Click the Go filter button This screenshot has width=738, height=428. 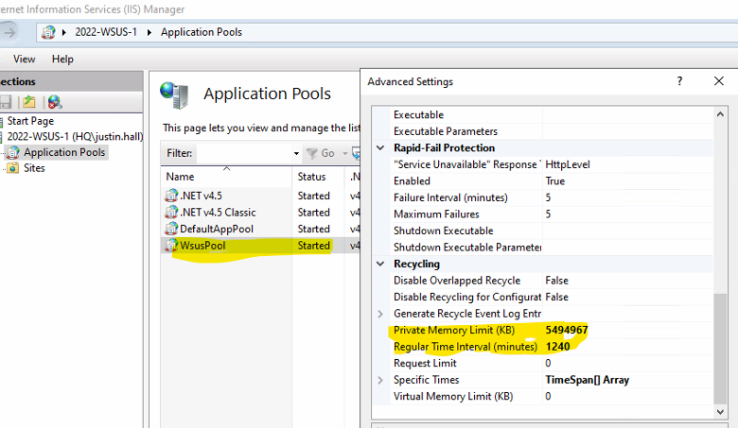pos(321,153)
